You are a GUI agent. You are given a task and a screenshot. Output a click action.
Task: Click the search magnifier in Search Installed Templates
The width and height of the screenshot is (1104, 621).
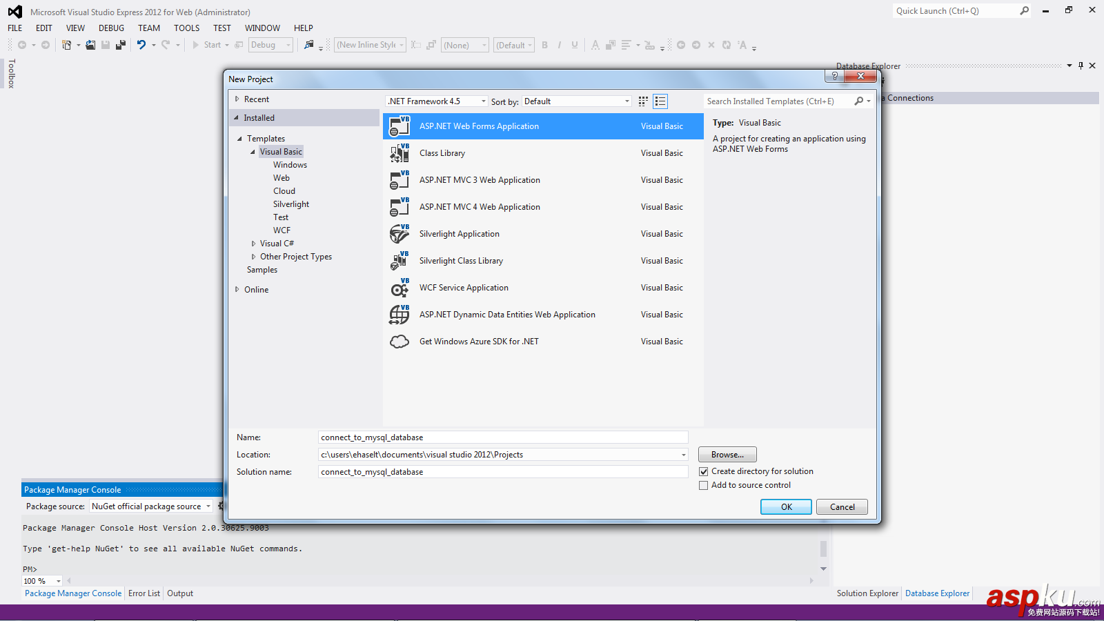(x=859, y=101)
